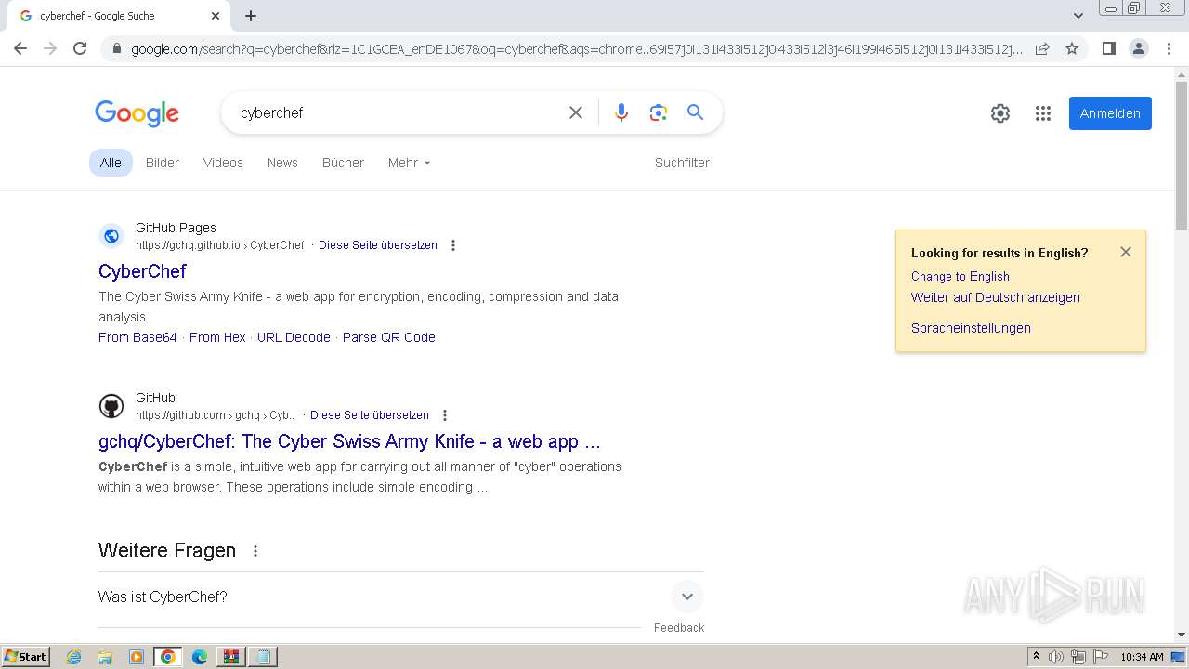Choose Weiter auf Deutsch anzeigen
This screenshot has width=1189, height=669.
[x=996, y=297]
